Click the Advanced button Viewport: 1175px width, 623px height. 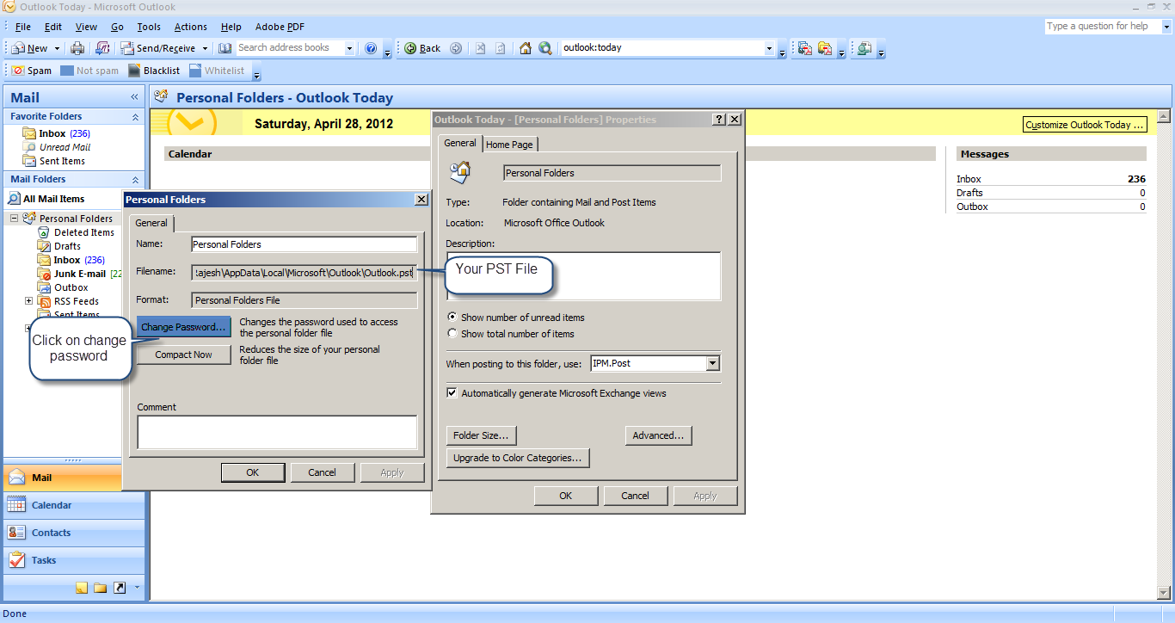[x=658, y=435]
